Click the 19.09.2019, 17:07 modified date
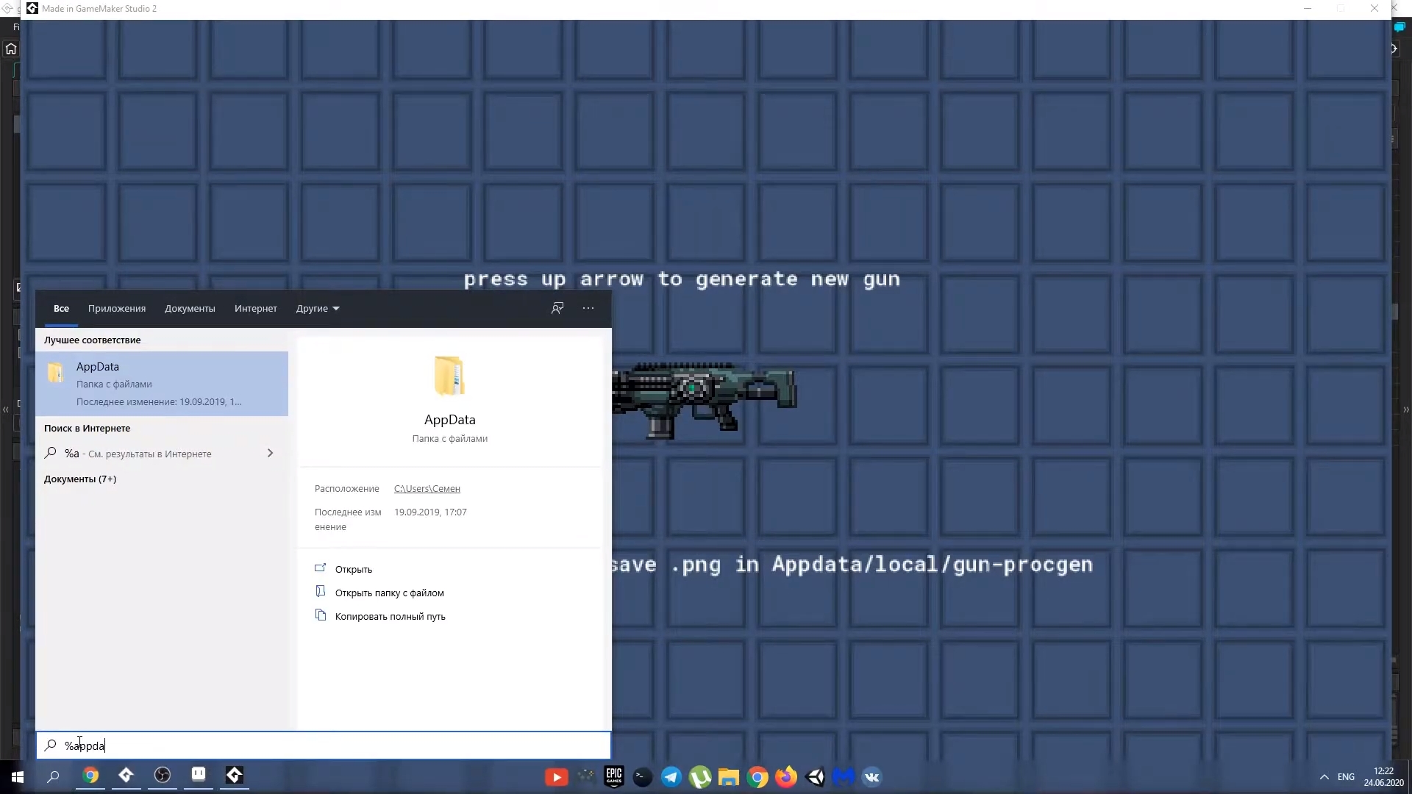This screenshot has width=1412, height=794. pos(430,512)
